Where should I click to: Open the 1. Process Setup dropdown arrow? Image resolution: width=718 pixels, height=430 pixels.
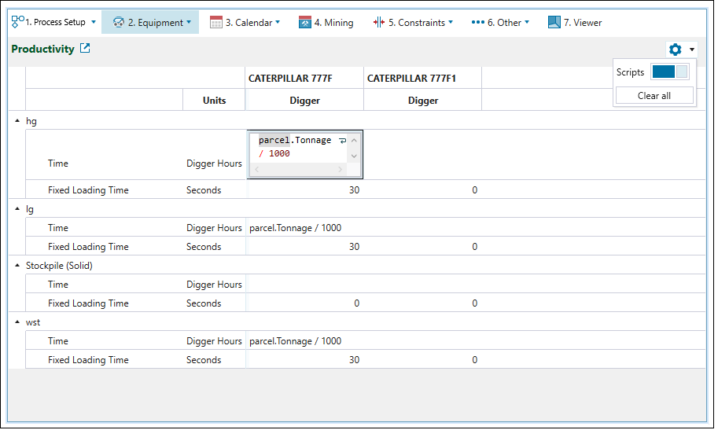point(94,22)
